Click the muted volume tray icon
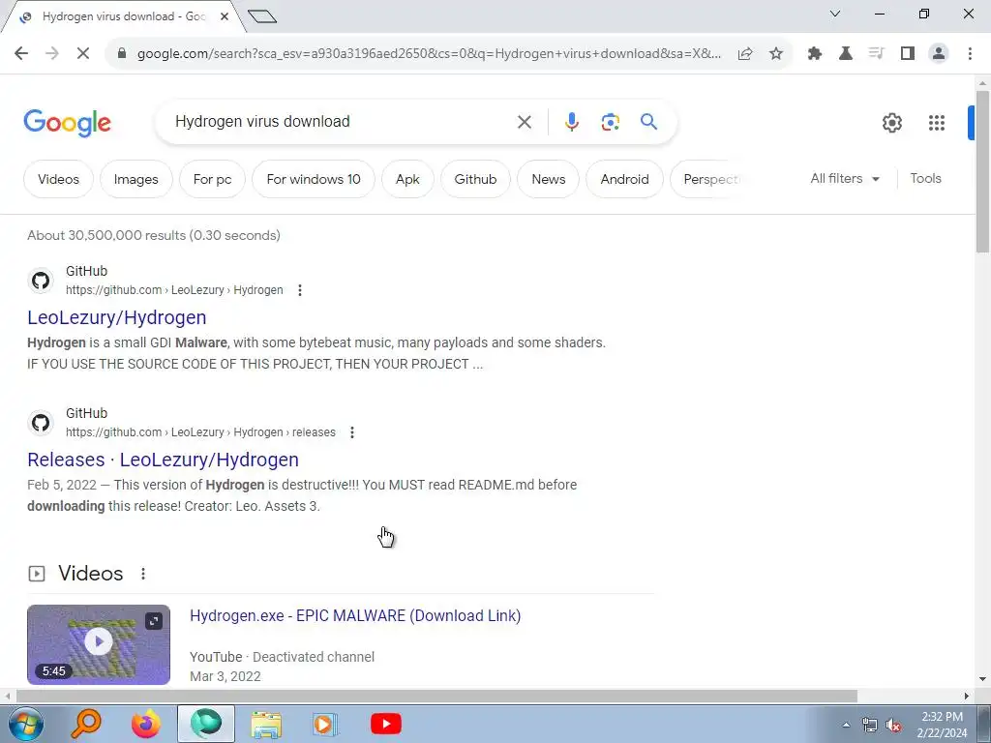 click(x=893, y=726)
